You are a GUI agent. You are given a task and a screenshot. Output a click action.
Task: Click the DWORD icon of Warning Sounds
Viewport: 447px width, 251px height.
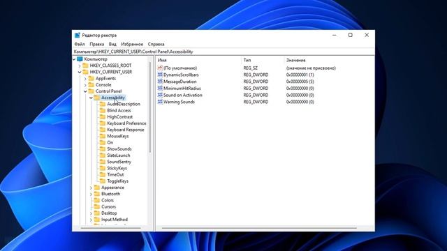pyautogui.click(x=160, y=102)
